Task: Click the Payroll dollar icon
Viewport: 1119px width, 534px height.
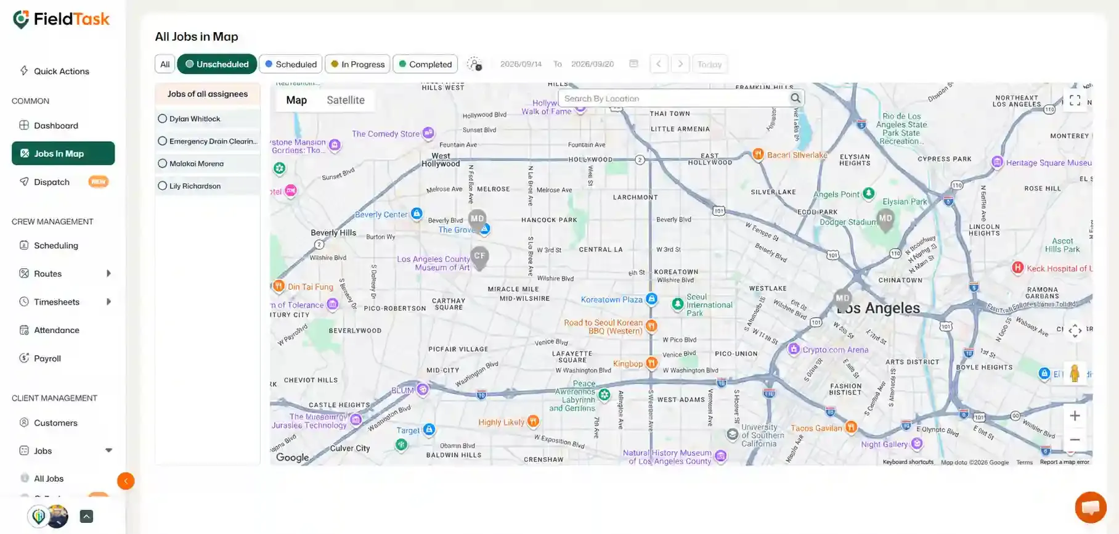Action: coord(24,358)
